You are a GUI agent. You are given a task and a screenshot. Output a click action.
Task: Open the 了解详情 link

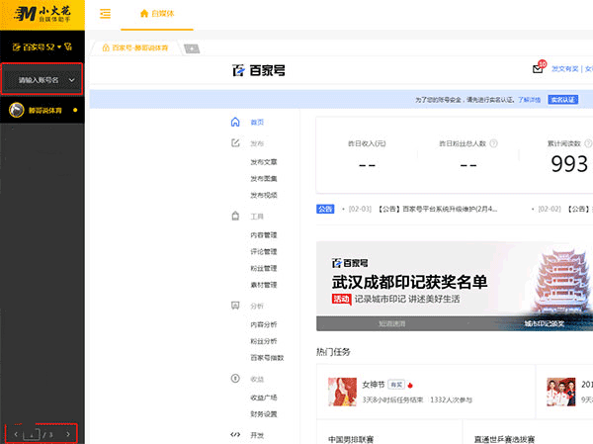point(530,100)
